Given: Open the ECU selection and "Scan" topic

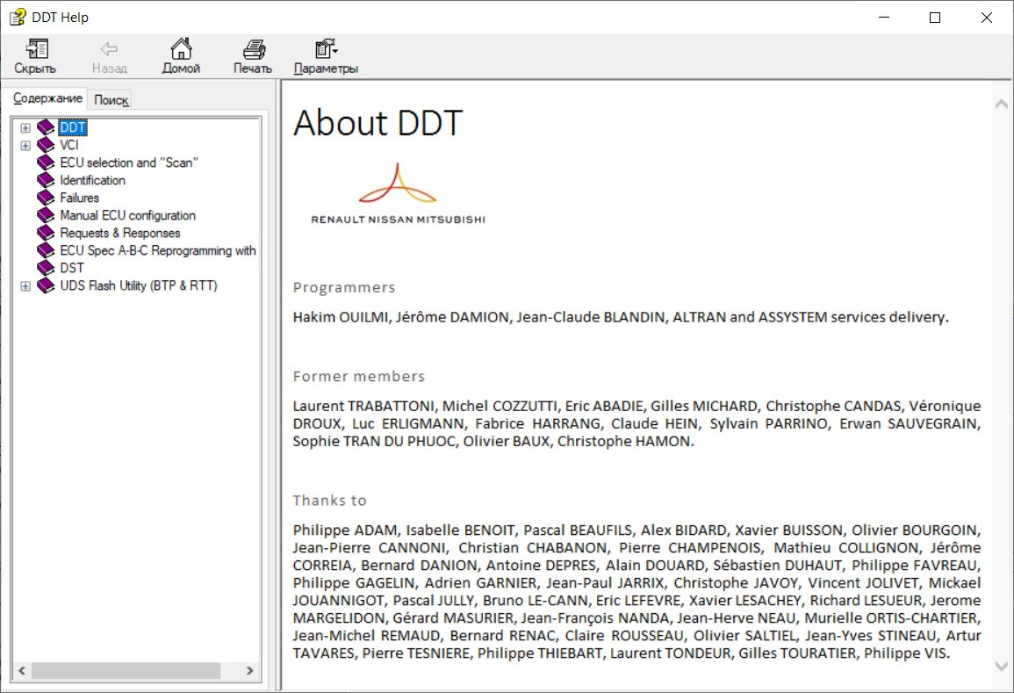Looking at the screenshot, I should [129, 162].
